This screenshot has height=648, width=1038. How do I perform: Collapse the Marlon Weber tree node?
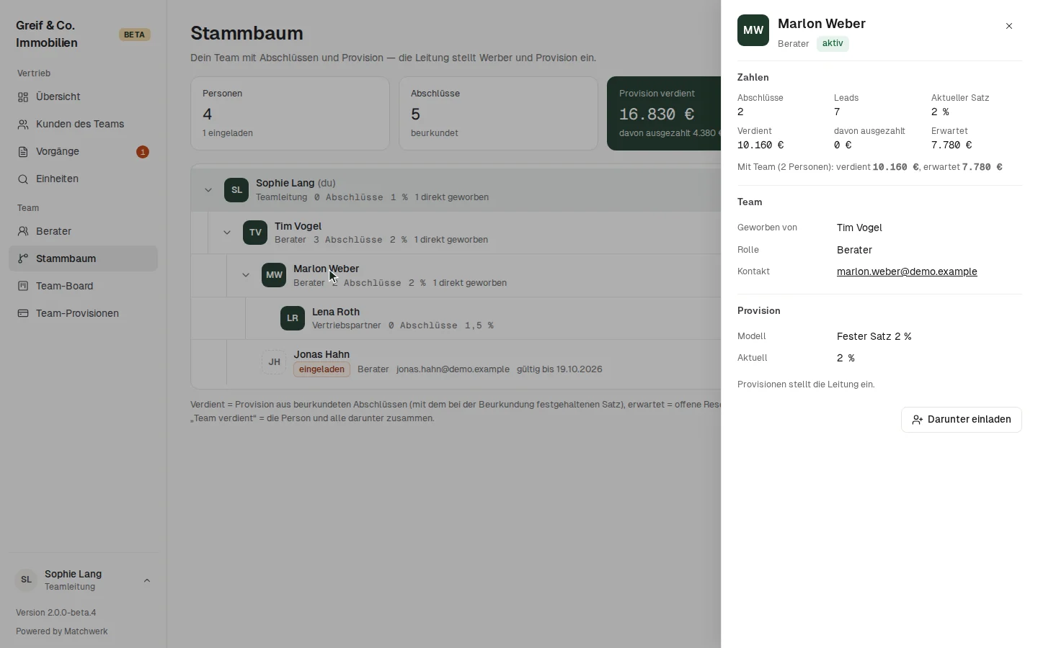click(246, 275)
